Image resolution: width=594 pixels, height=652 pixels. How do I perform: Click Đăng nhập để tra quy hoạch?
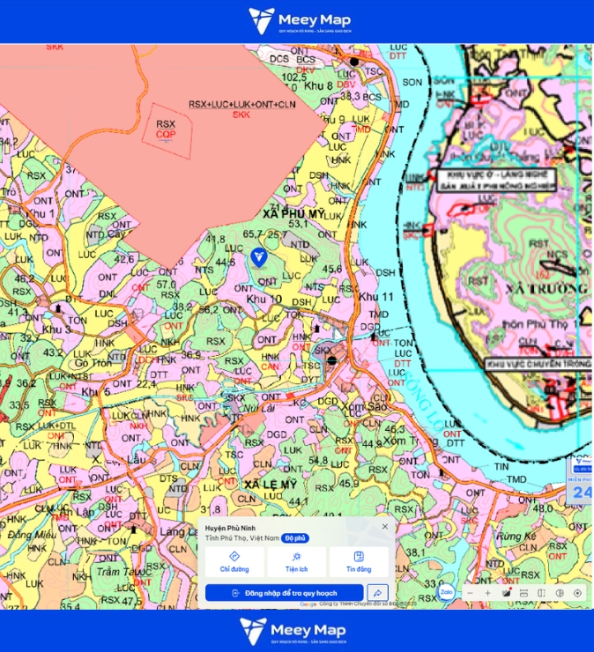click(x=284, y=593)
